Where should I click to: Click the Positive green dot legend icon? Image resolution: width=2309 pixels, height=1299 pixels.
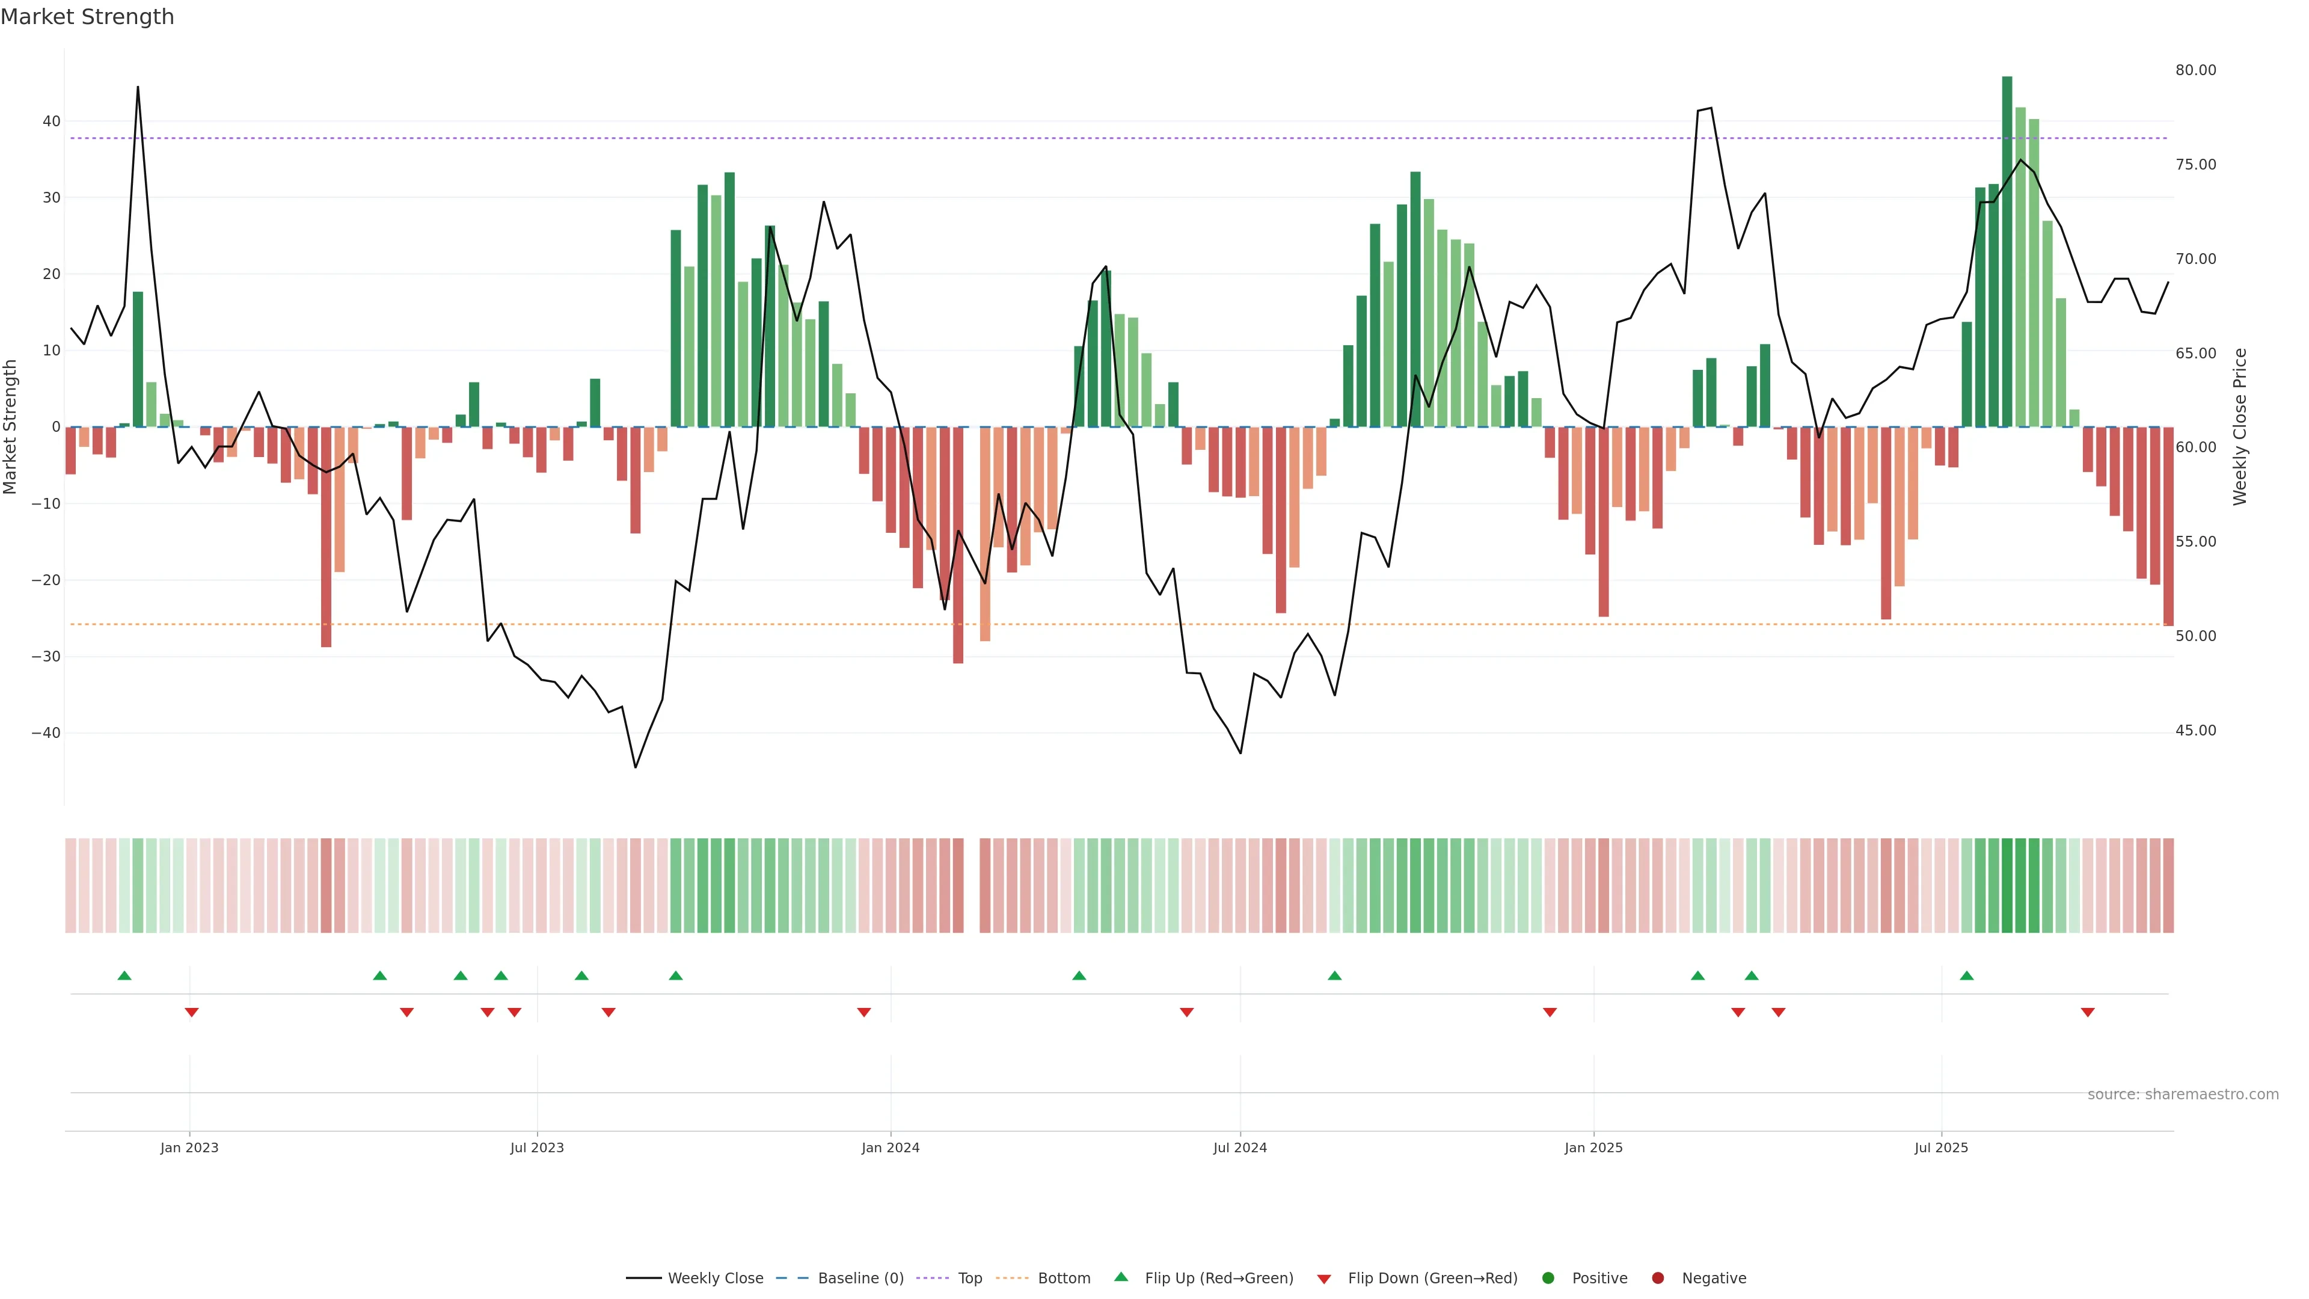[1548, 1279]
